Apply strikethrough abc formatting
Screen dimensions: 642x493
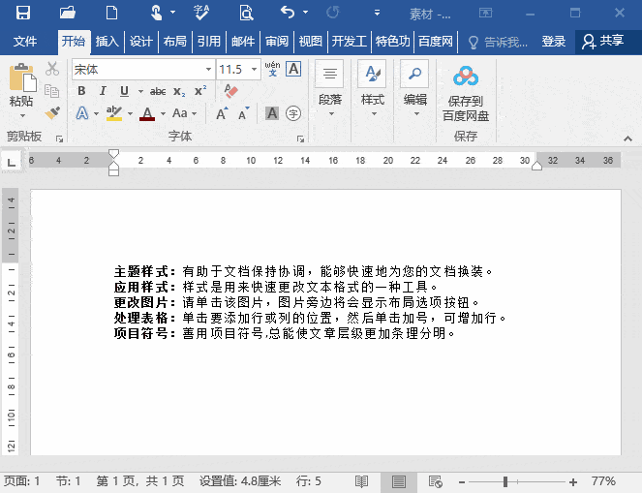pos(158,91)
